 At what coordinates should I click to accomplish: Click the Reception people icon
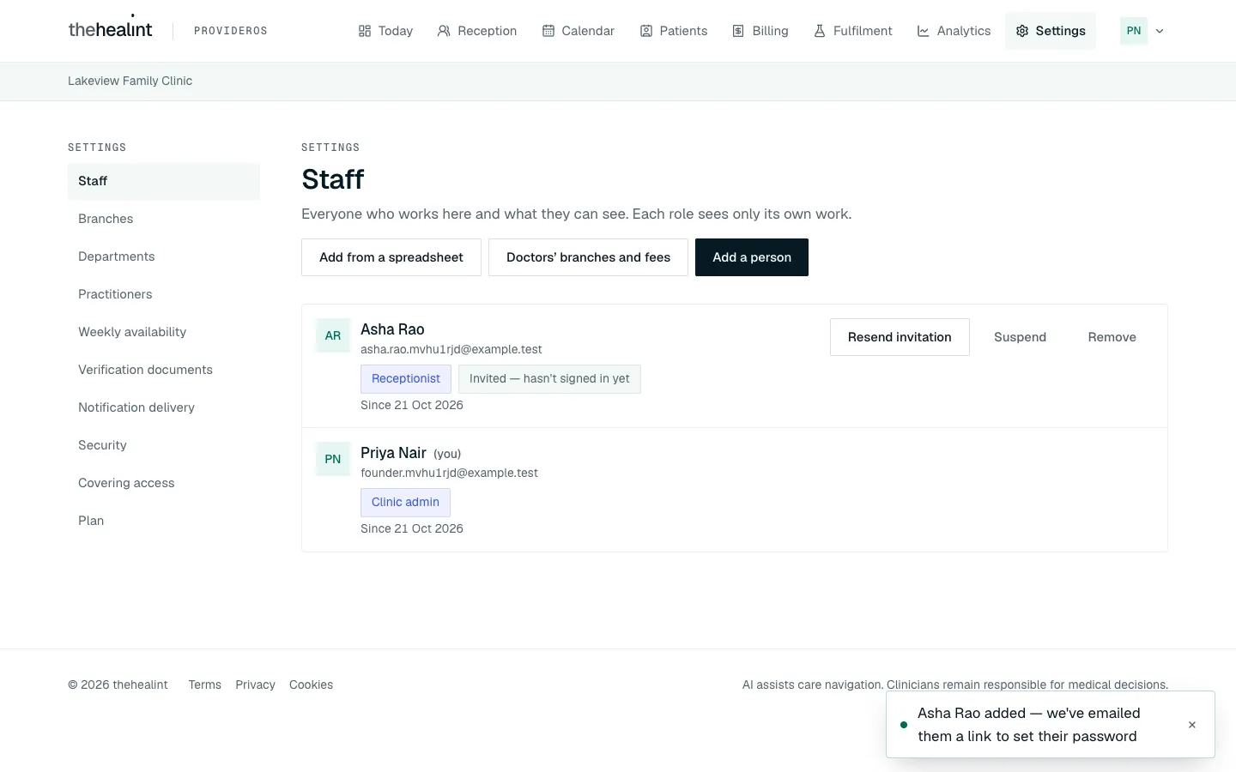[x=444, y=31]
